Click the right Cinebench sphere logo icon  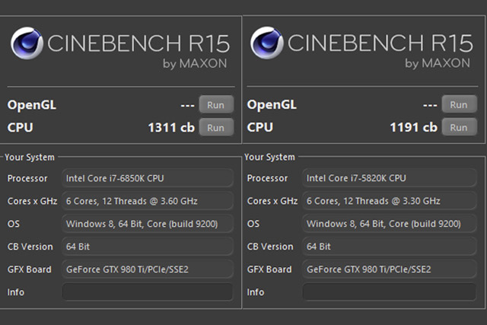[267, 43]
